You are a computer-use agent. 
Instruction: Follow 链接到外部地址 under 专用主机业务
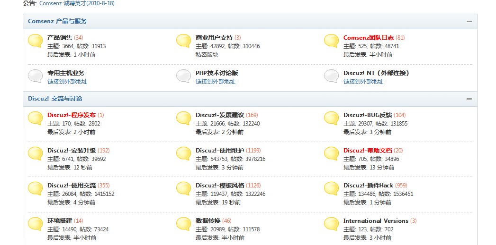tap(67, 81)
